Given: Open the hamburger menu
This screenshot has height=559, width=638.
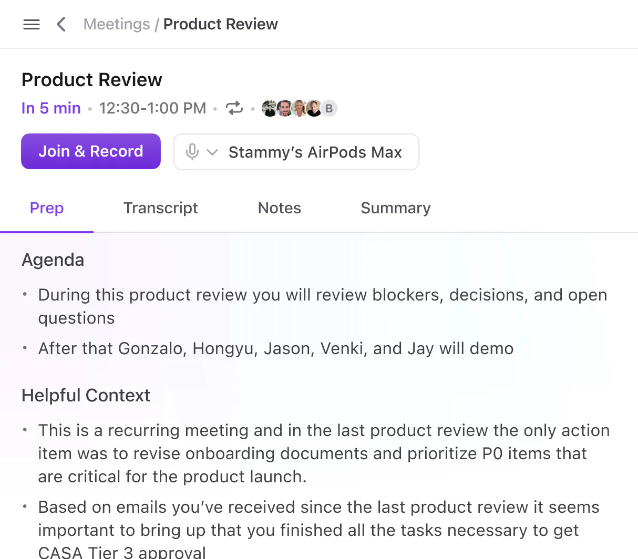Looking at the screenshot, I should pos(32,24).
